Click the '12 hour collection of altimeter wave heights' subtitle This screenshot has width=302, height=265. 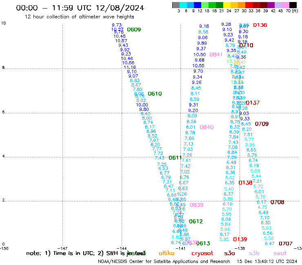(79, 17)
